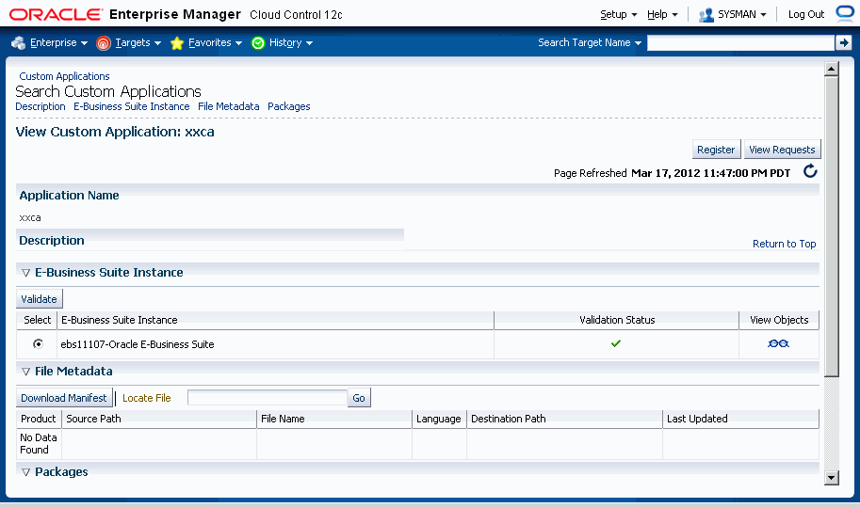Screen dimensions: 860x508
Task: Click the Locate File input field
Action: 268,398
